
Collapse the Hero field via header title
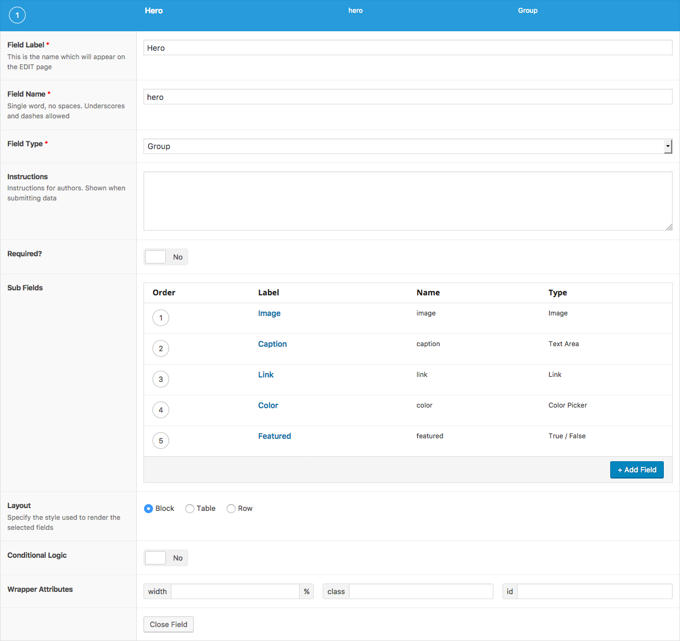click(x=154, y=11)
